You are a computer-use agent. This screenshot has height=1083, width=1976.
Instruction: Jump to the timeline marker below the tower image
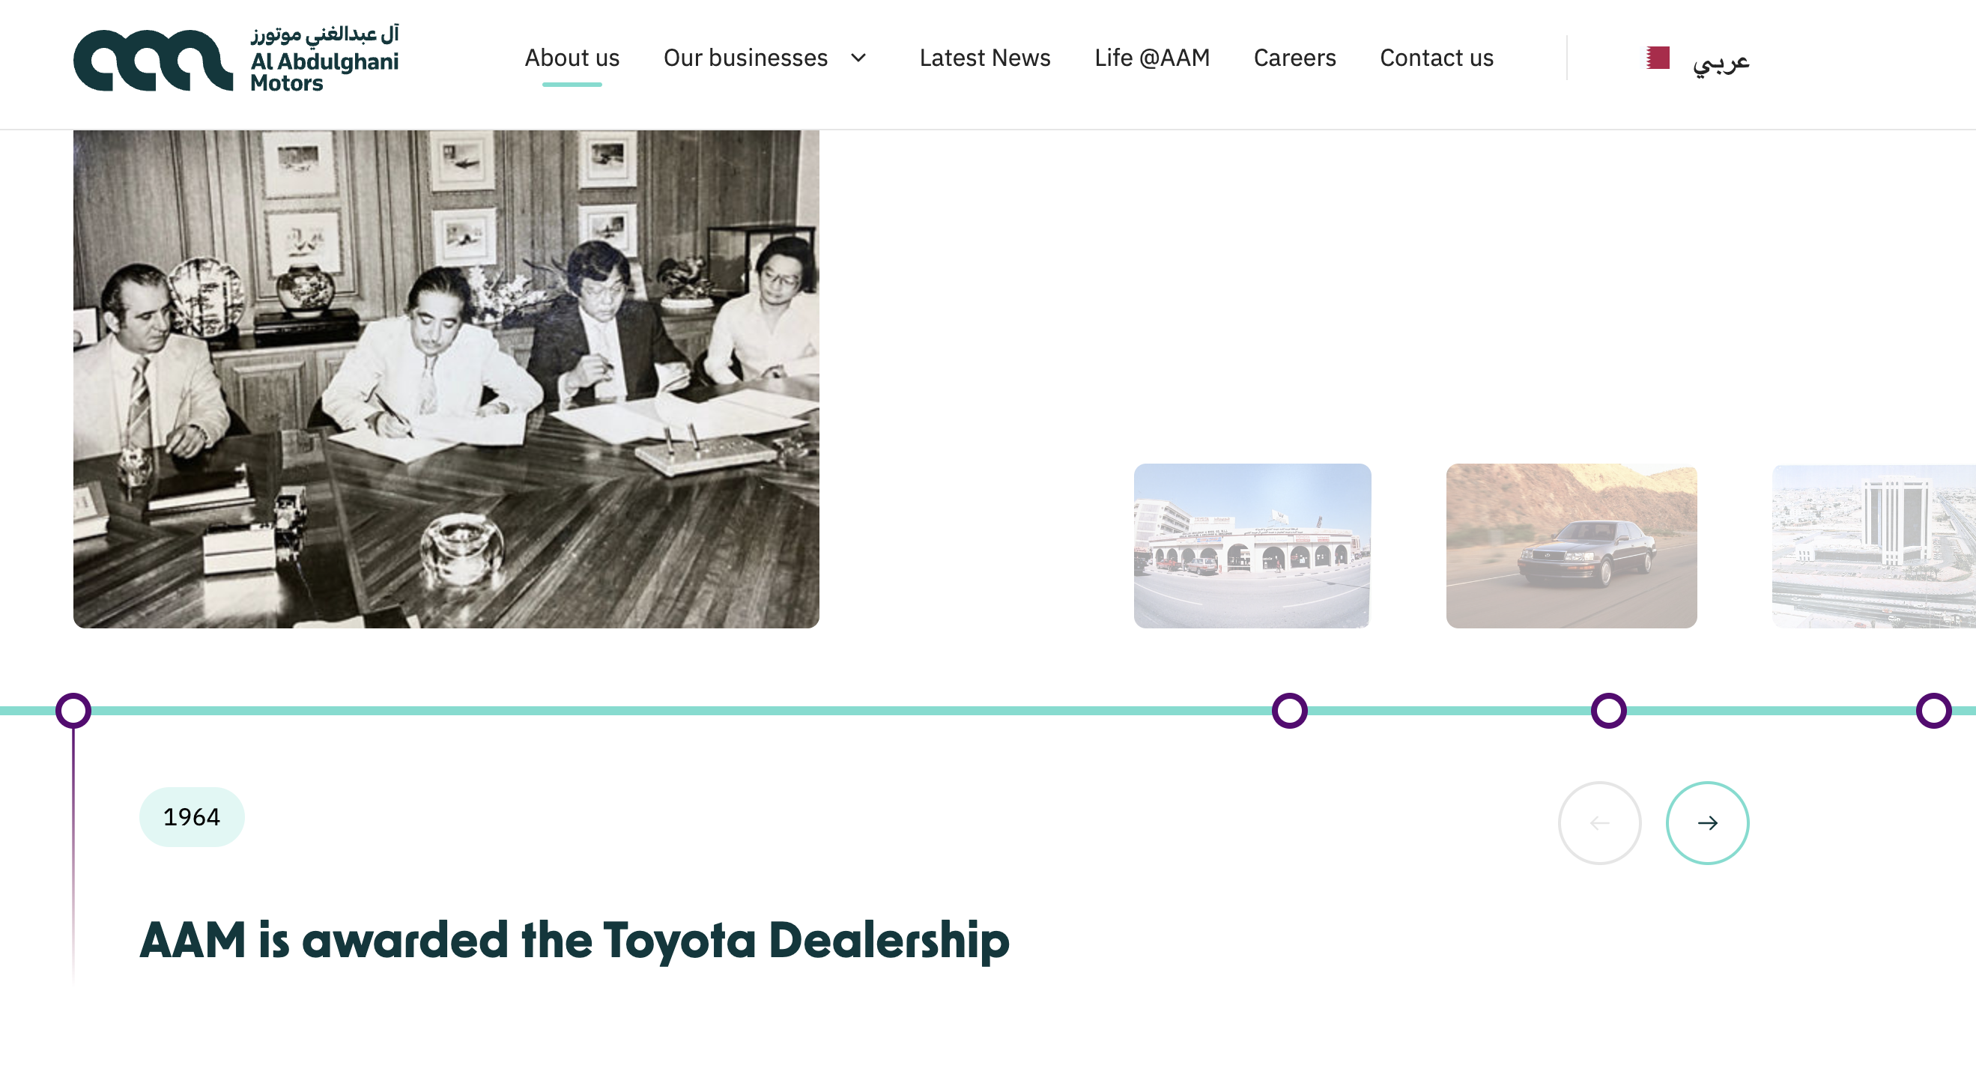click(1933, 710)
